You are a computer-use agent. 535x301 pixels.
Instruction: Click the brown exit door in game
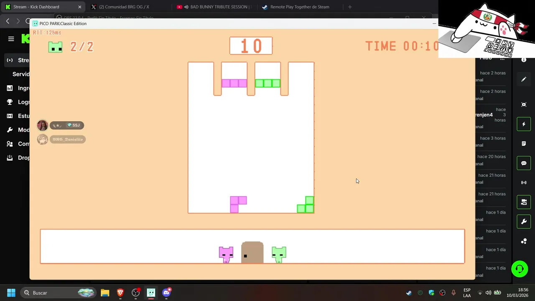[252, 253]
